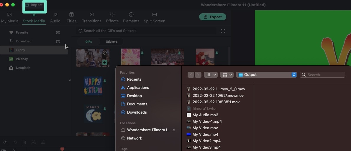Click the Import button in title bar
Viewport: 351px width, 151px height.
coord(34,5)
